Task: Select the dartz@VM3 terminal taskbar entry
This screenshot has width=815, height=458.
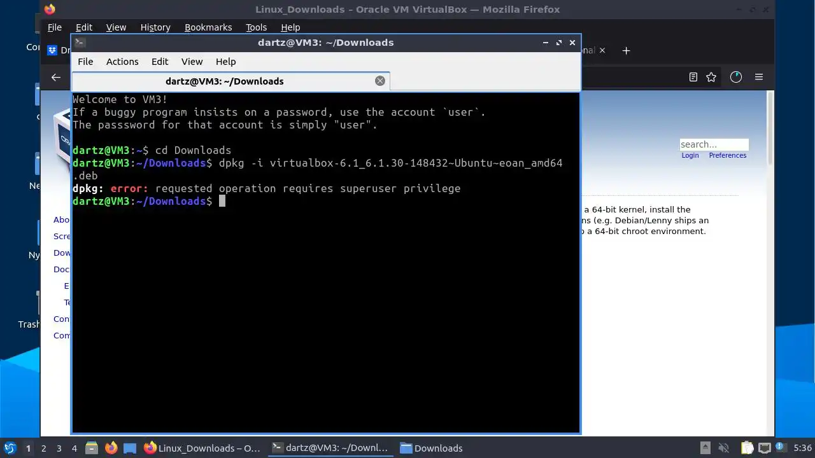Action: tap(329, 448)
